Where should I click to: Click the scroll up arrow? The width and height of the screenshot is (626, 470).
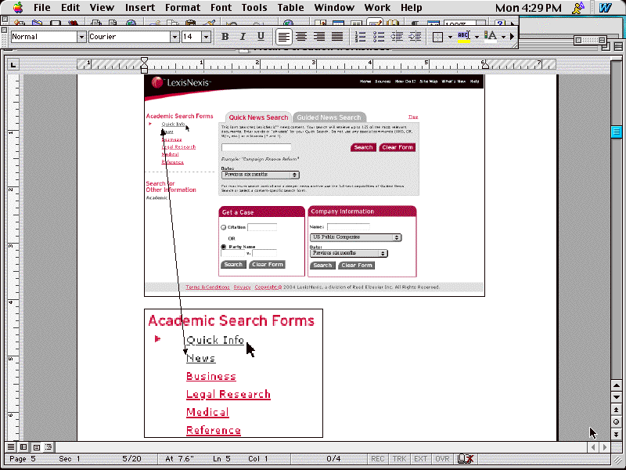[616, 385]
